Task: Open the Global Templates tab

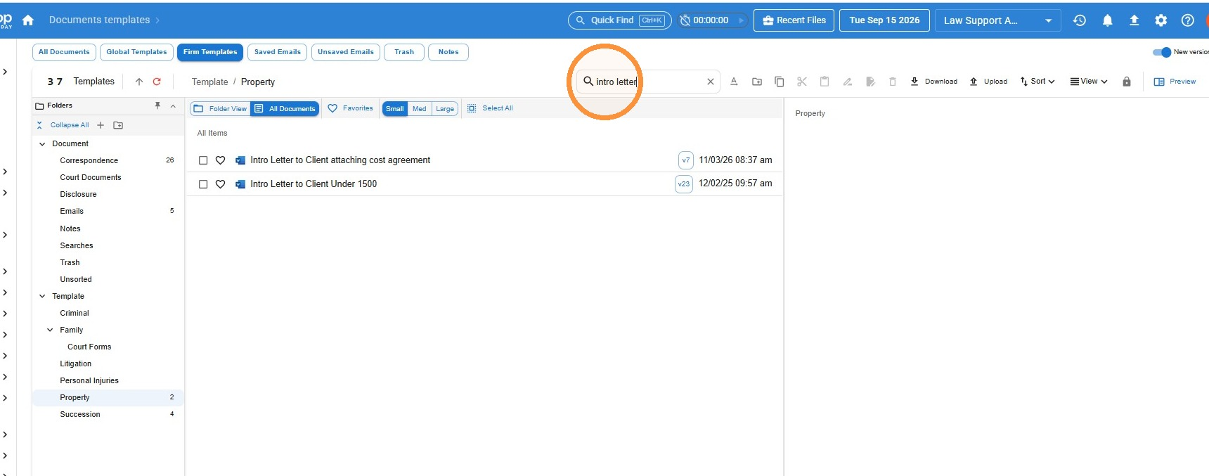Action: pos(136,52)
